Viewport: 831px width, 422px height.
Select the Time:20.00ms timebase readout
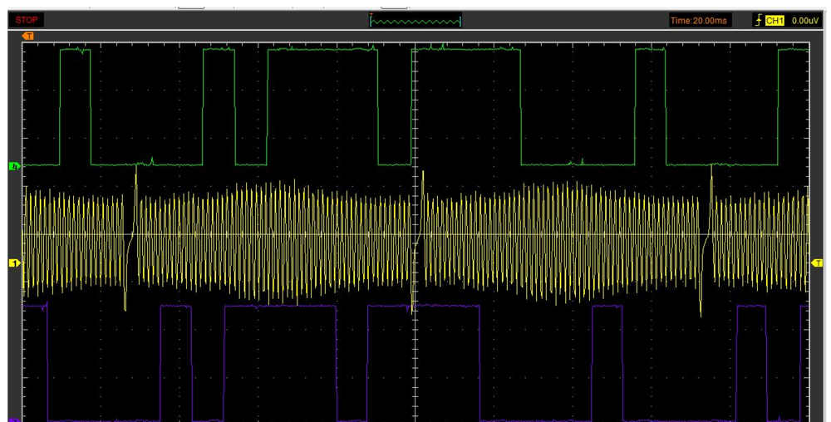click(x=700, y=20)
